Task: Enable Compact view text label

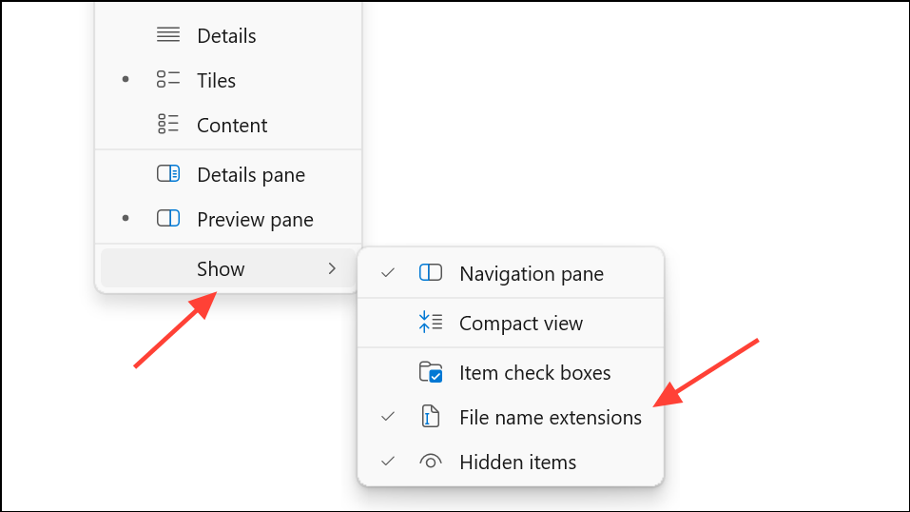Action: point(521,324)
